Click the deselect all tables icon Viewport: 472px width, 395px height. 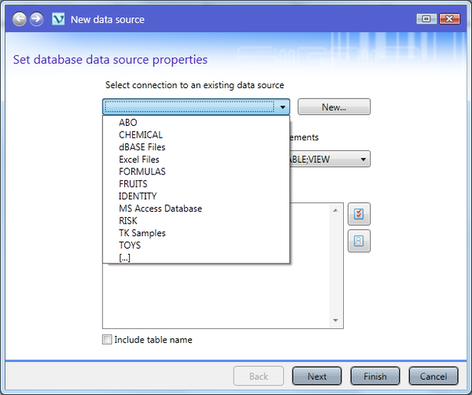coord(359,241)
